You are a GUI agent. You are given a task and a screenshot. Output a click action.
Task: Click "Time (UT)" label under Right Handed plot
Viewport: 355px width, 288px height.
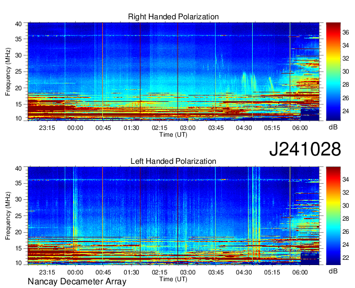tap(173, 135)
